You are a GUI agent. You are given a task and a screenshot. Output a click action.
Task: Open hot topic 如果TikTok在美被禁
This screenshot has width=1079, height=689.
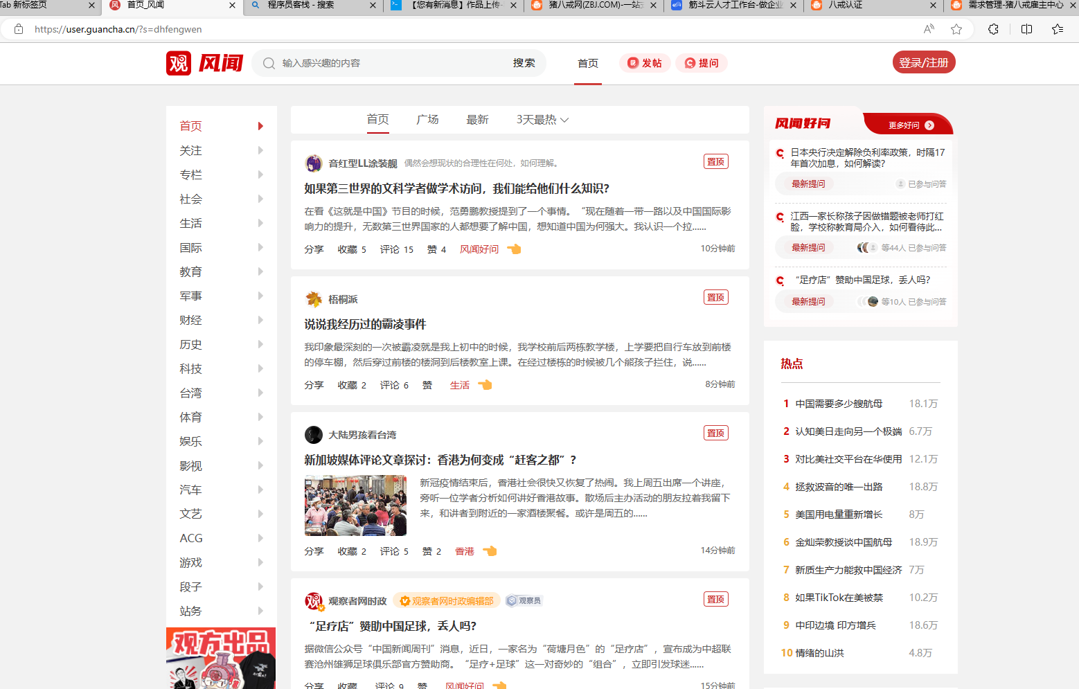coord(839,598)
